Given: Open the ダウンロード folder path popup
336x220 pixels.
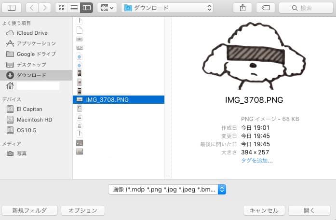Looking at the screenshot, I should 167,8.
